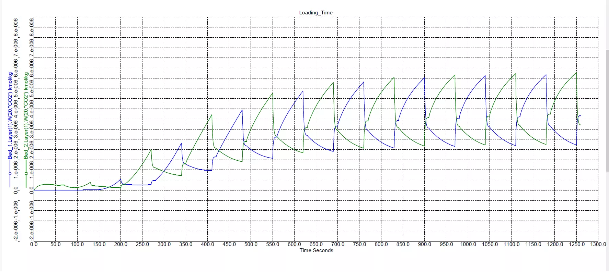
Task: Click the 350.0 tick on the time axis
Action: click(x=186, y=244)
